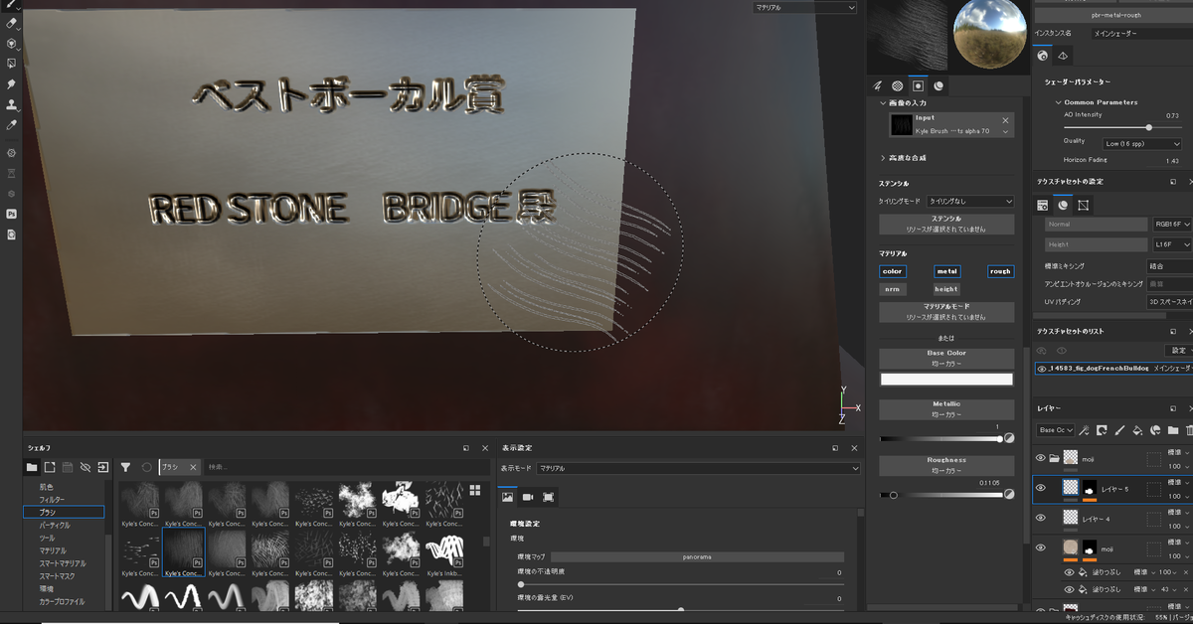Collapse the 画像の入力 section
Screen dimensions: 1193x624
click(884, 103)
